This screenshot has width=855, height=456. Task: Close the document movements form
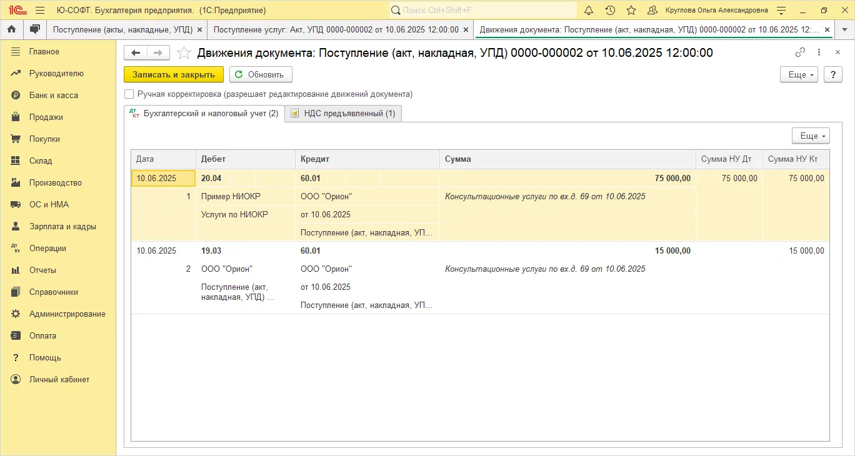(x=837, y=53)
